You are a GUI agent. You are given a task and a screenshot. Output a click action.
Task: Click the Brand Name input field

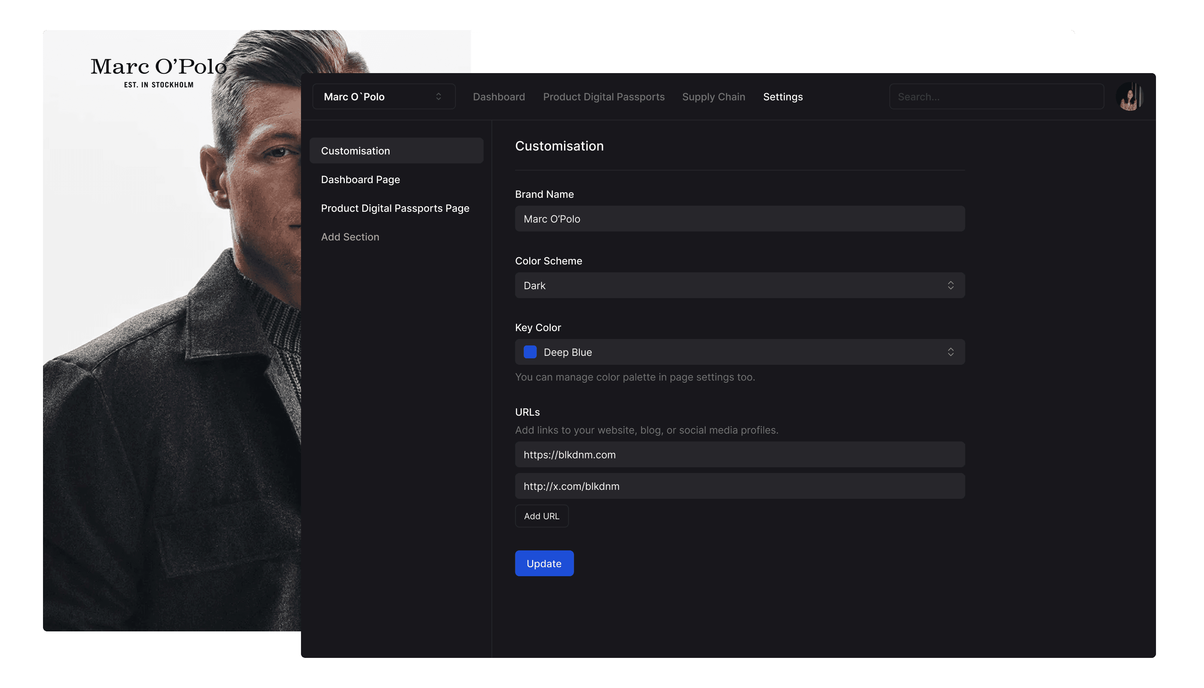coord(740,219)
